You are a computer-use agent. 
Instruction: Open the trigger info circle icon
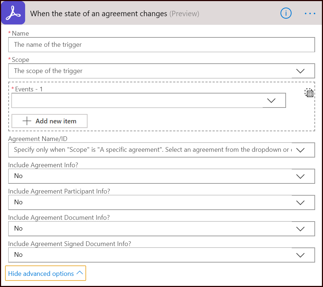point(286,13)
